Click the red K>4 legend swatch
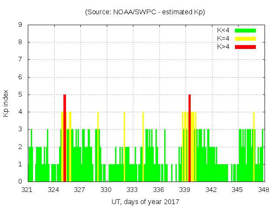 pos(245,46)
